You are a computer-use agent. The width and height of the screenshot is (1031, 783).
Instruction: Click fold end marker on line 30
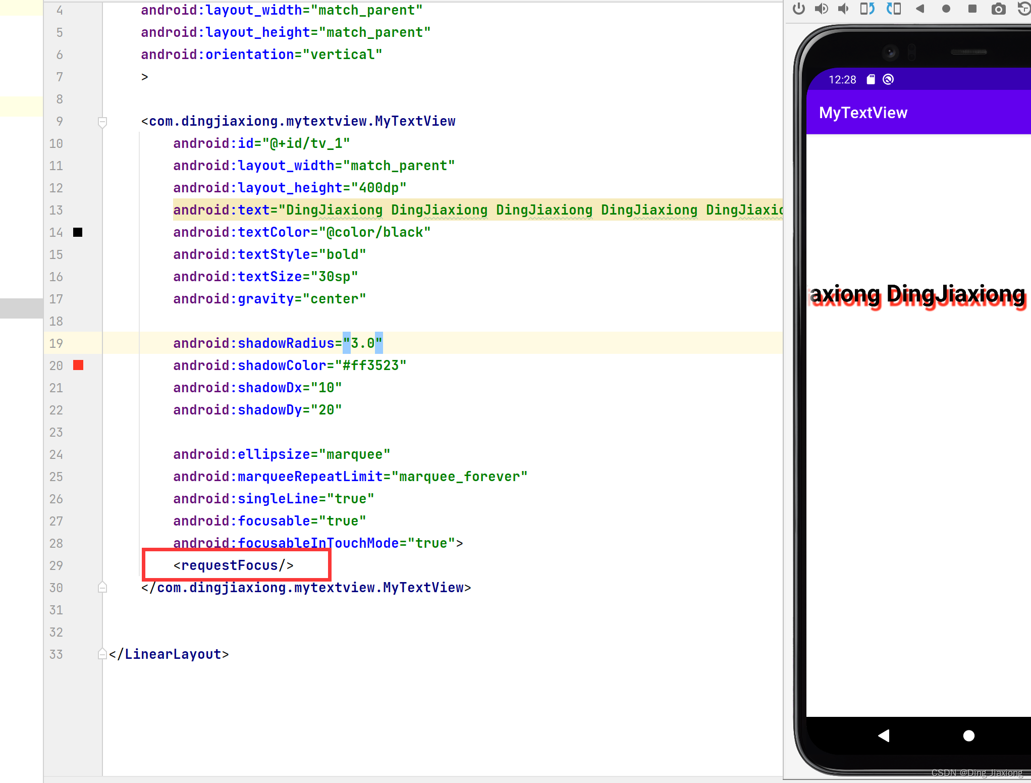click(x=102, y=588)
